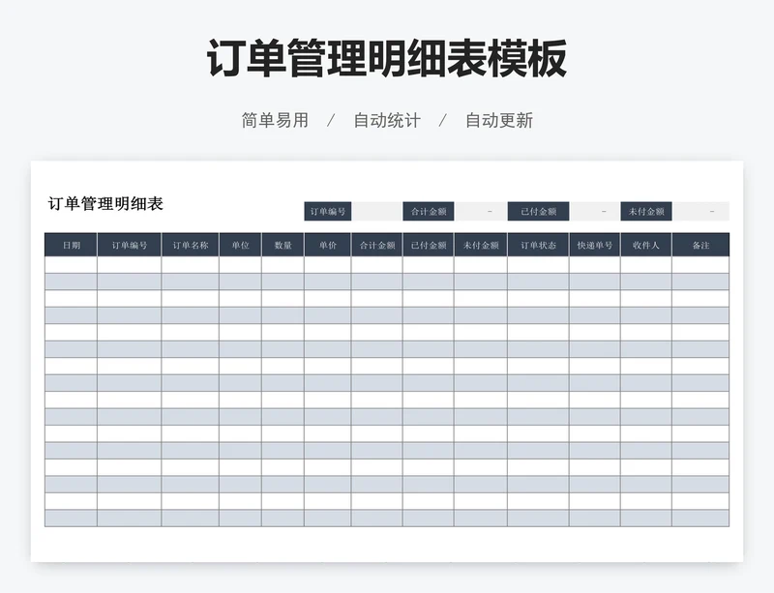
Task: Select the 单位 column header
Action: coord(240,245)
